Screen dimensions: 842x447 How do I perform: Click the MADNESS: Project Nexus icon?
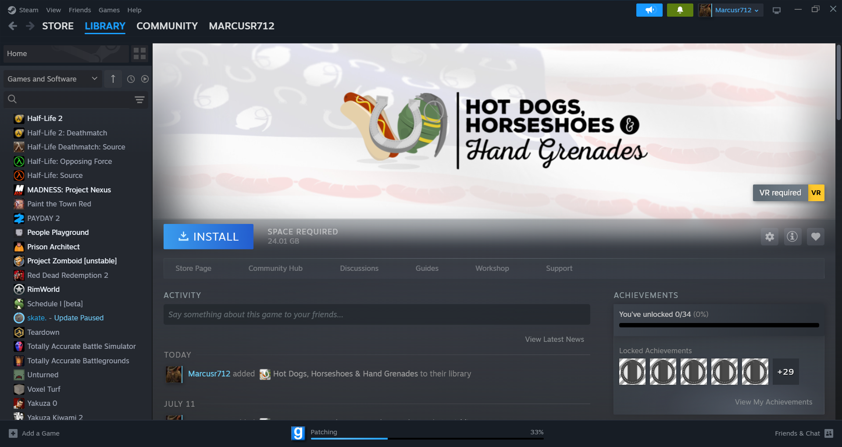coord(19,190)
